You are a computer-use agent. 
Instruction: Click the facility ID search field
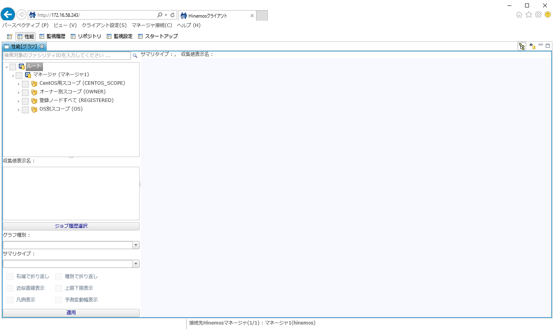67,55
